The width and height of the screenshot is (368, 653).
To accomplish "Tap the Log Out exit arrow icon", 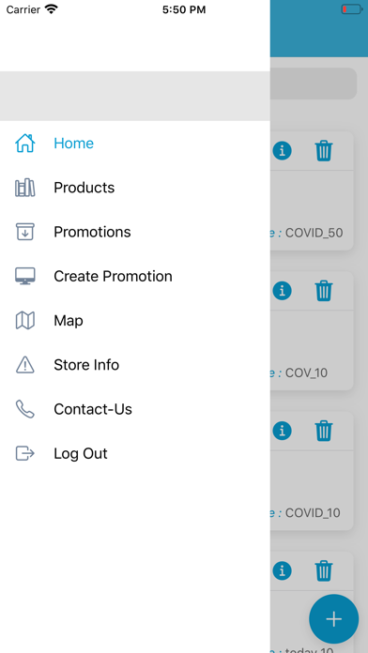I will click(x=25, y=453).
